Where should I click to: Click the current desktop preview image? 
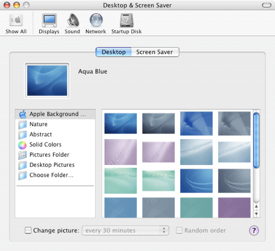(47, 80)
